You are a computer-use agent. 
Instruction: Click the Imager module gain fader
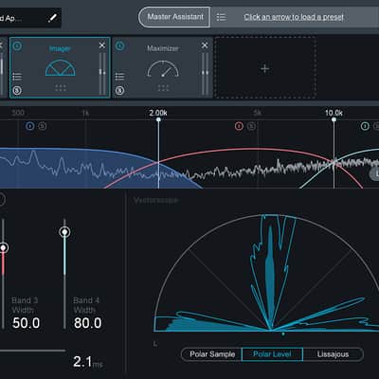coord(102,73)
